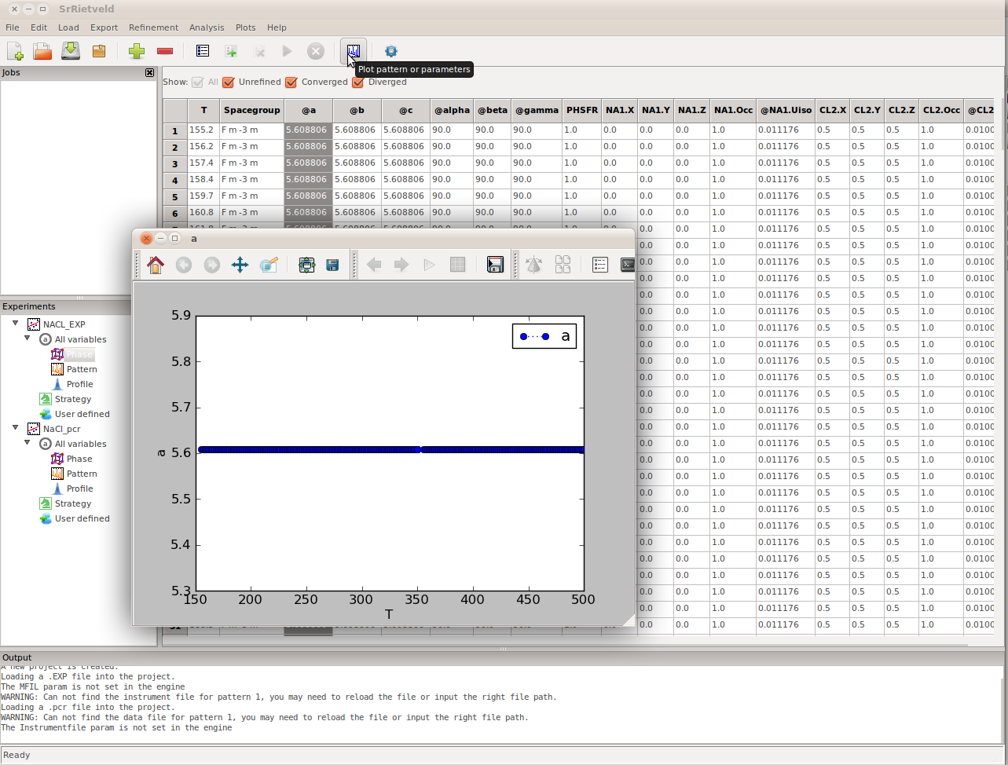The height and width of the screenshot is (765, 1008).
Task: Collapse All variables under NACL_EXP
Action: coord(27,339)
